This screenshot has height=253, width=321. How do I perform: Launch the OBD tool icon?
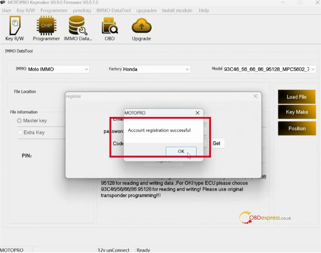coord(109,28)
